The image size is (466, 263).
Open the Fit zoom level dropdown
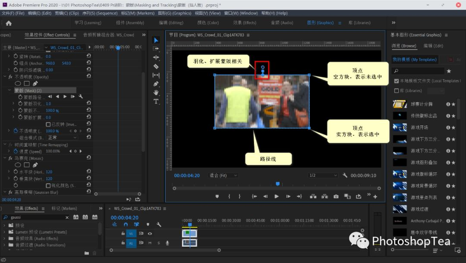pos(224,175)
